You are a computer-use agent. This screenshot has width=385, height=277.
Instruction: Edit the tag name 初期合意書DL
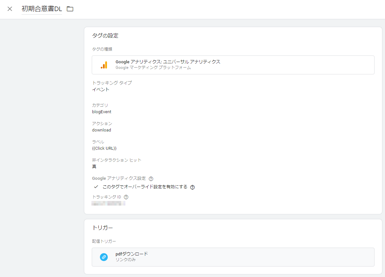42,9
